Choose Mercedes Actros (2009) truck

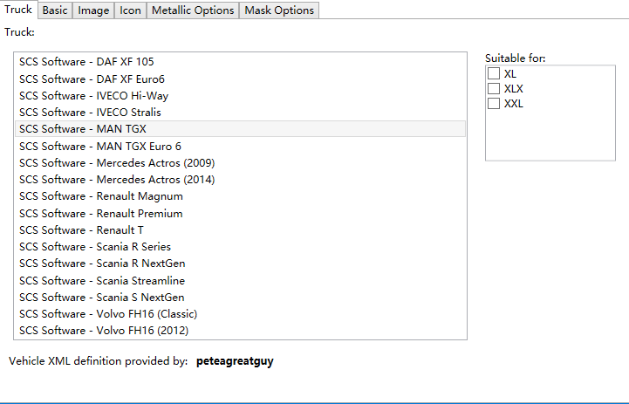pos(117,163)
